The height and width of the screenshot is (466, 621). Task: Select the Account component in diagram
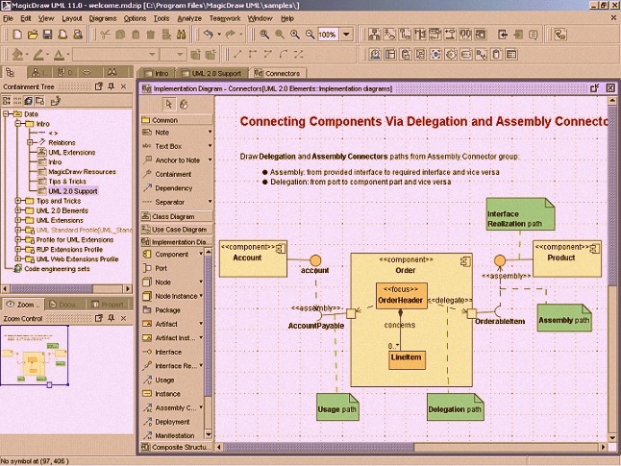coord(253,258)
